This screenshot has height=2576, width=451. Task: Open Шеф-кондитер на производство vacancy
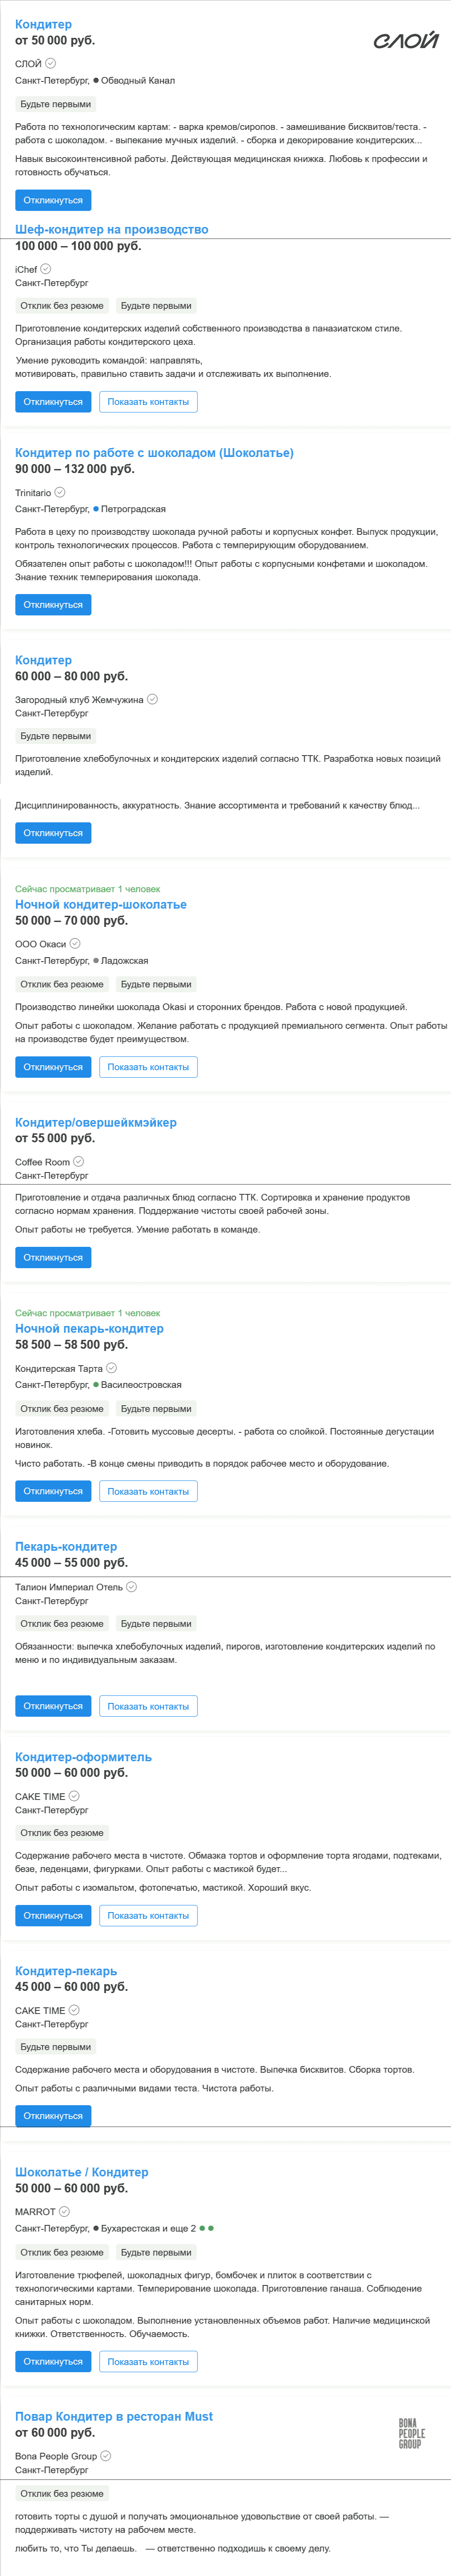(112, 229)
